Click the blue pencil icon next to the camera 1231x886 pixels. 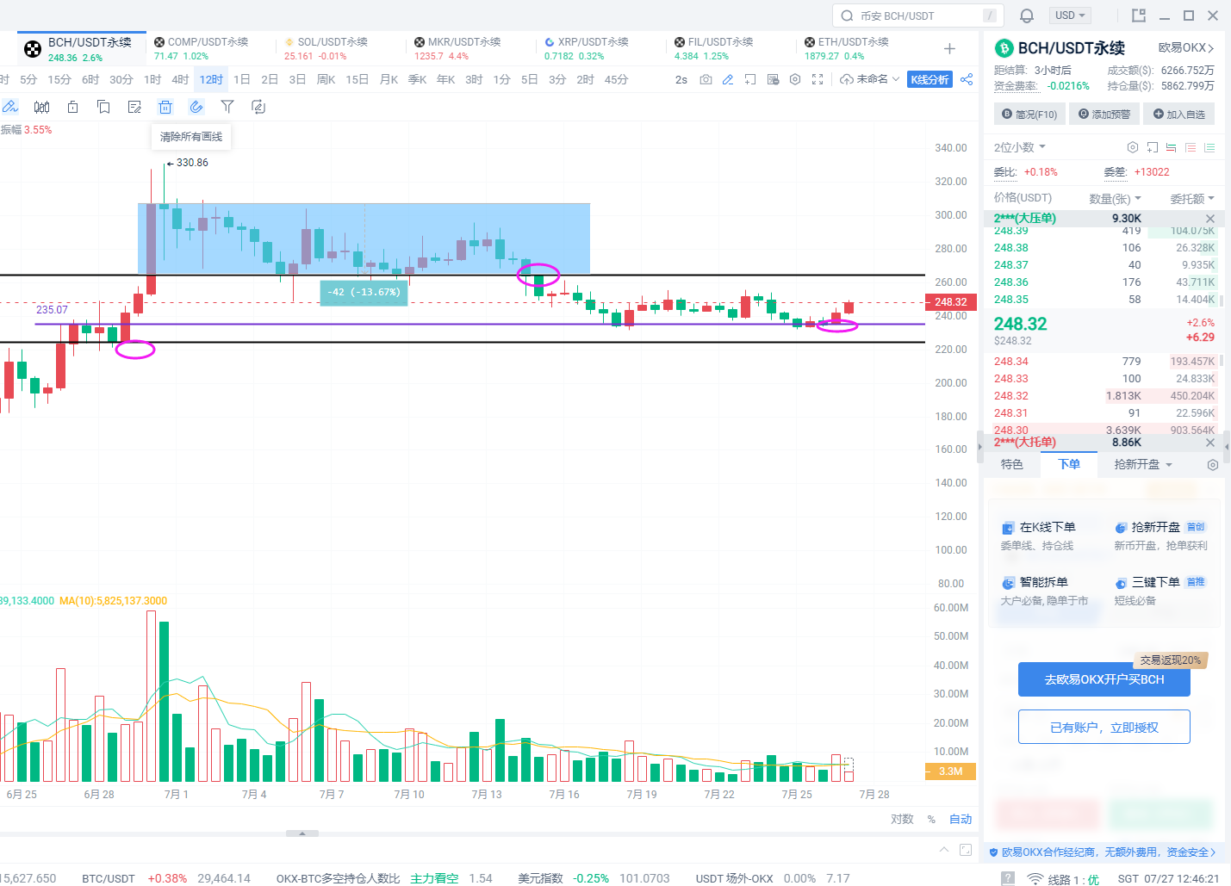pyautogui.click(x=728, y=79)
